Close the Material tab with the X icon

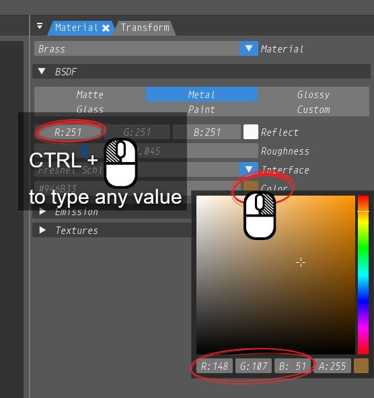[106, 28]
